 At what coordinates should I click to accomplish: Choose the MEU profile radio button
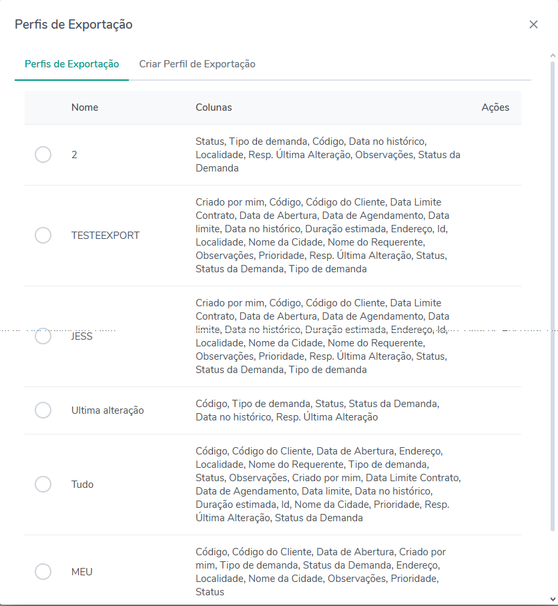43,572
